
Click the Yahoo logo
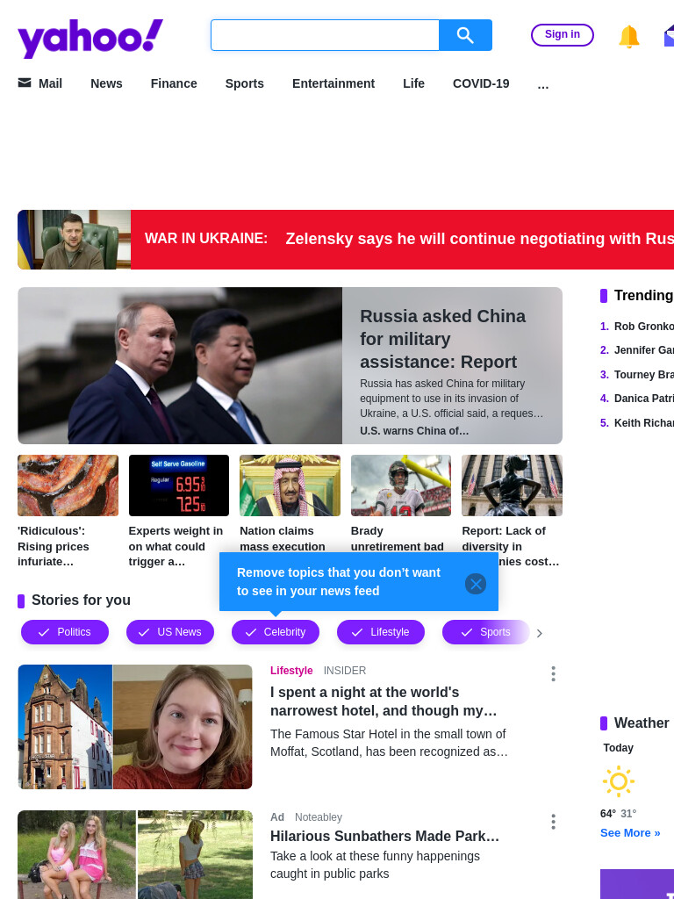point(90,39)
